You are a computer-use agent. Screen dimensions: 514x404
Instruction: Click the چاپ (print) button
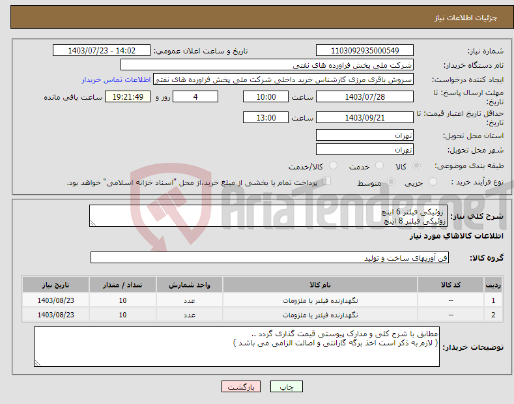tap(286, 386)
